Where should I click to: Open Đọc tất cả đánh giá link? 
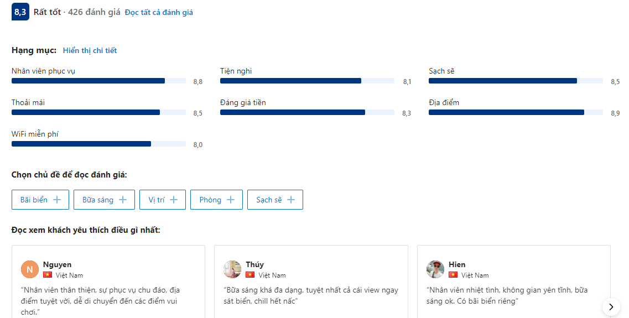tap(159, 12)
